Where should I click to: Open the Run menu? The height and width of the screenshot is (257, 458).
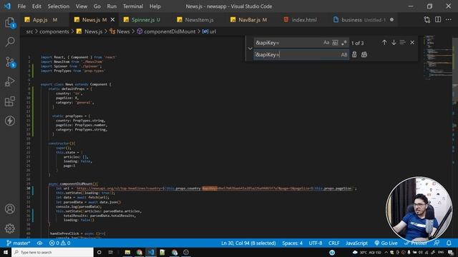tap(112, 6)
